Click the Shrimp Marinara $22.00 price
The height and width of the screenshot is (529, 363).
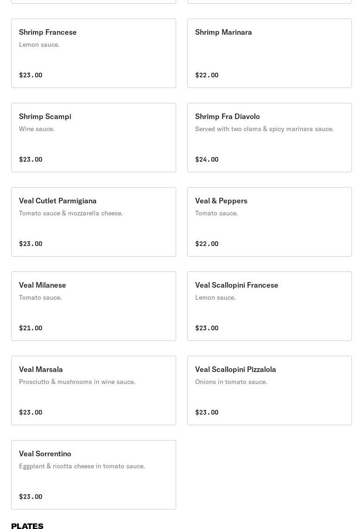tap(207, 75)
